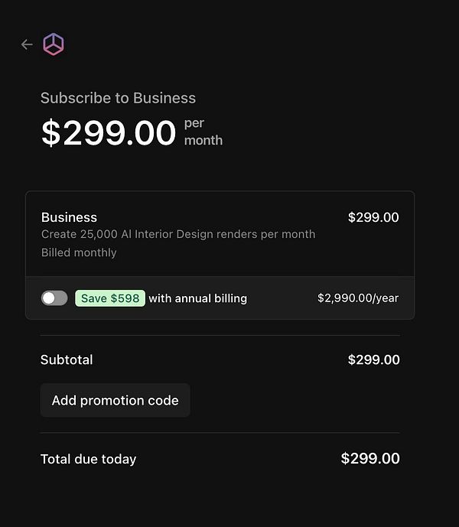Click the cube-shaped merchant logo

[x=54, y=44]
